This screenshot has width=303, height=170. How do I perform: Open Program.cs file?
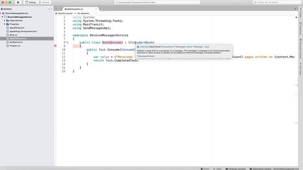point(15,46)
